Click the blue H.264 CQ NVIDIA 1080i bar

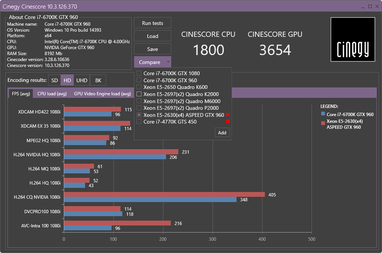point(150,199)
